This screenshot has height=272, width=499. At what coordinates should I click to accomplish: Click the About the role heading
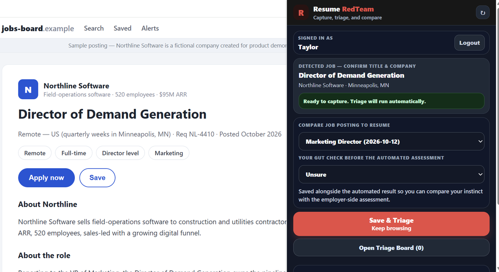point(44,255)
